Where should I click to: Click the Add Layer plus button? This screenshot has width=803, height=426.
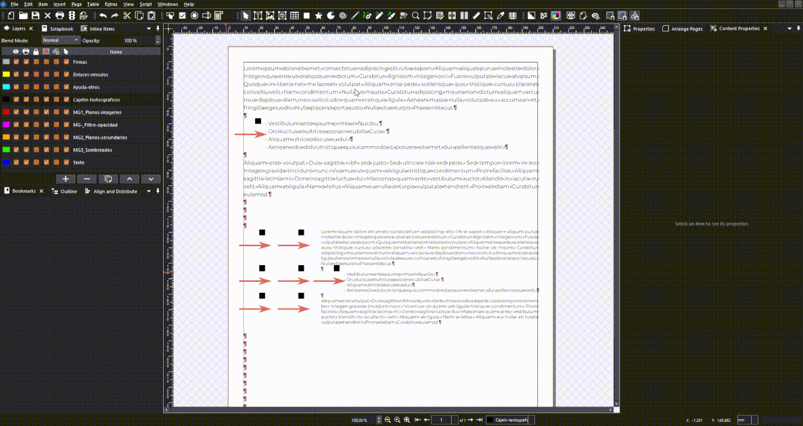[x=65, y=179]
